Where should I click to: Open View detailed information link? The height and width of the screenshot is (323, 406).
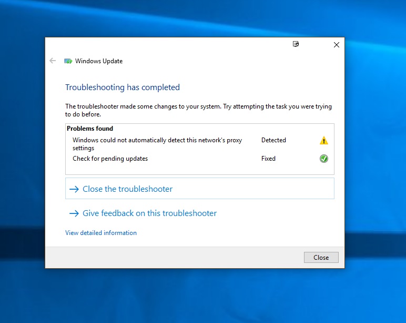click(x=101, y=233)
